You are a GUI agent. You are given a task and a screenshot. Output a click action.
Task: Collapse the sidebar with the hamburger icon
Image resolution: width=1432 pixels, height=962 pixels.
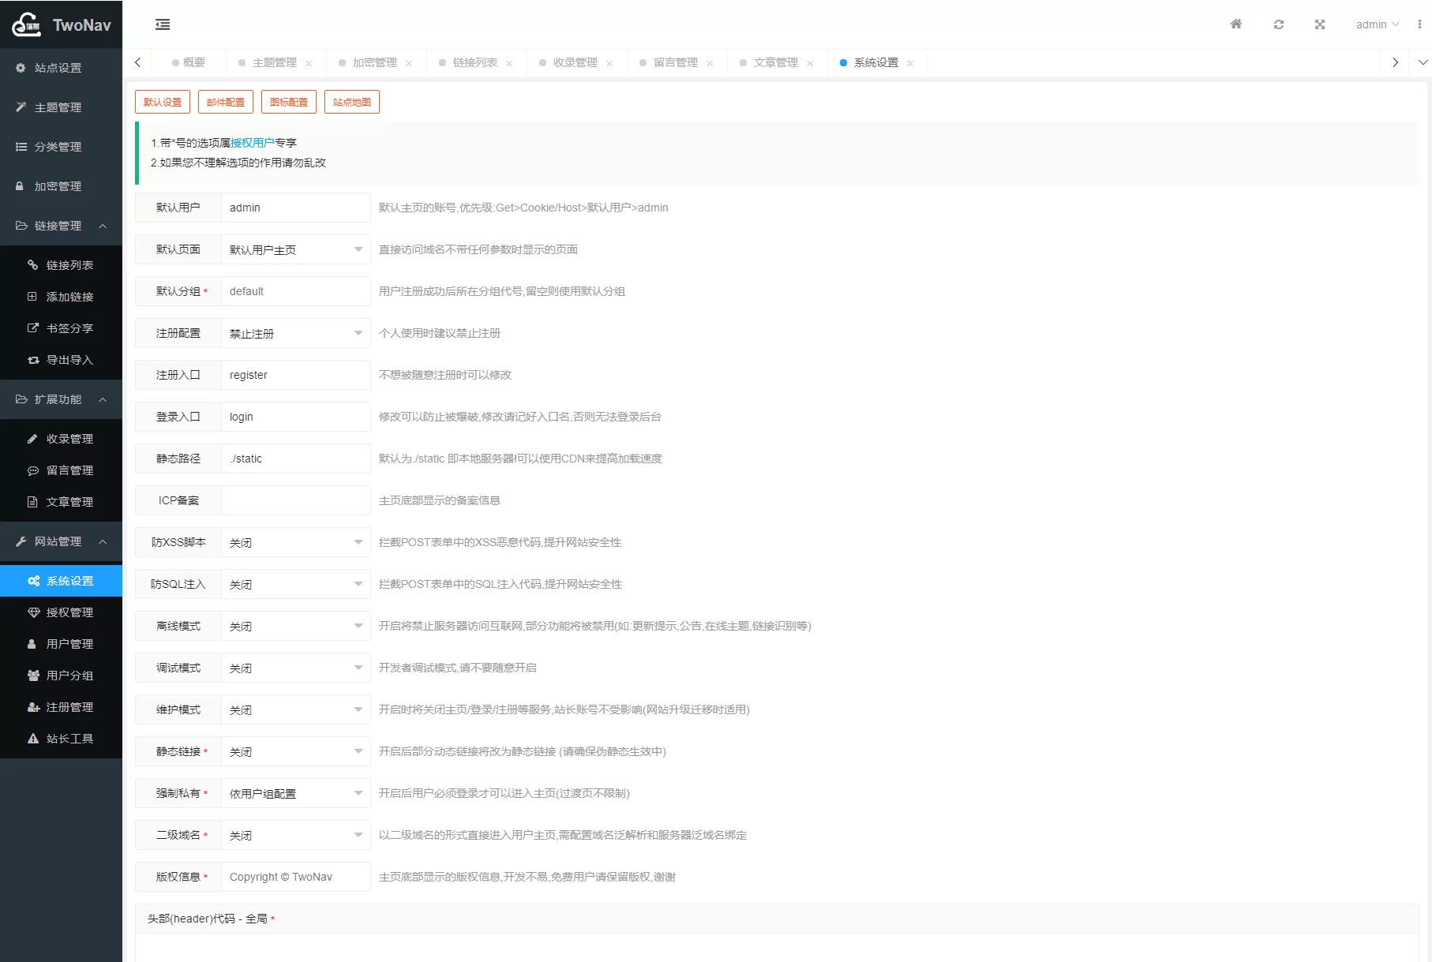click(x=163, y=24)
